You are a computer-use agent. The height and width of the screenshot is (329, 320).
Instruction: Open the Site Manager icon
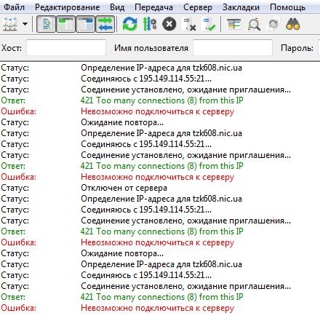point(10,24)
